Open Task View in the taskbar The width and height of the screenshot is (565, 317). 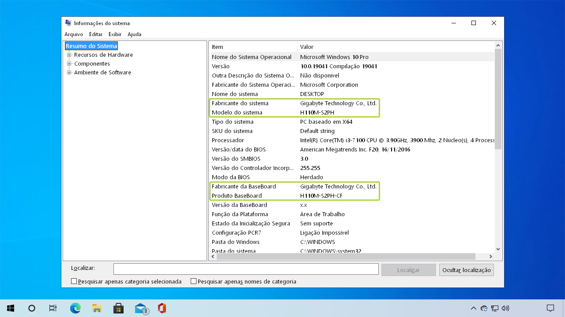coord(53,308)
